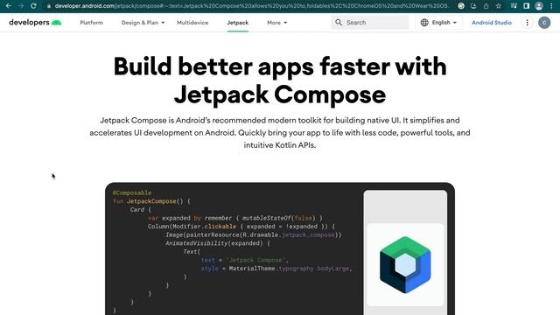Switch to the Multidevice tab
The height and width of the screenshot is (315, 560).
(x=192, y=23)
